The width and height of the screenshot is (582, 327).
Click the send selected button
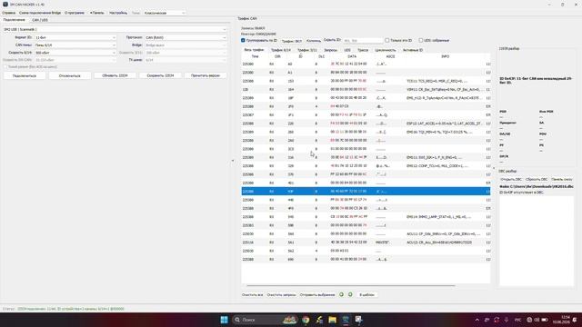(317, 295)
